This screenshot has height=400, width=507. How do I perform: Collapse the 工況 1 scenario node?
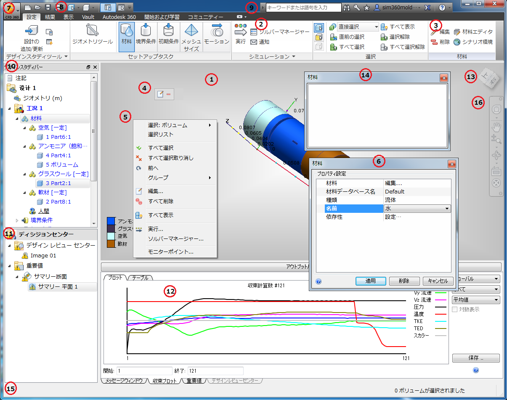10,109
